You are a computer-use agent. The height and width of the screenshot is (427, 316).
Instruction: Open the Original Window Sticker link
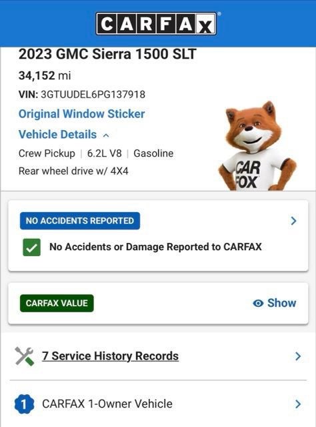pos(81,114)
